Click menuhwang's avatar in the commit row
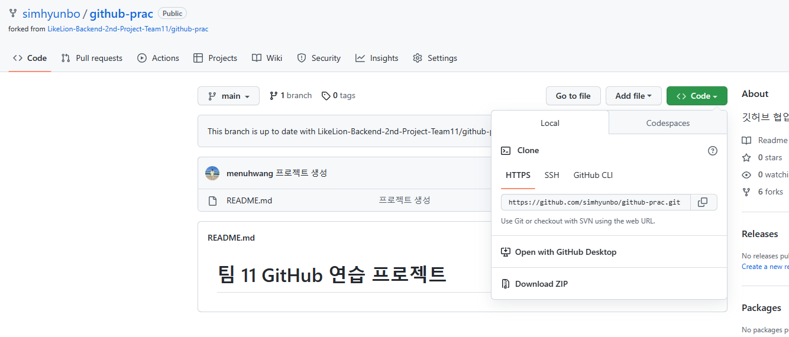The height and width of the screenshot is (337, 789). click(x=212, y=173)
